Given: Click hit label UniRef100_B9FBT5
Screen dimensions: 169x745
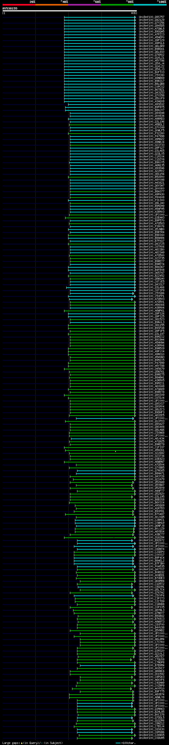Looking at the screenshot, I should (152, 107).
